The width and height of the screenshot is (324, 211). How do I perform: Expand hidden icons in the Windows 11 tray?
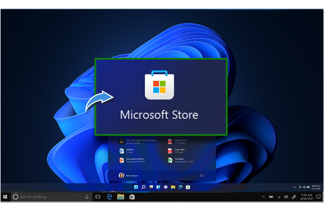coord(294,187)
